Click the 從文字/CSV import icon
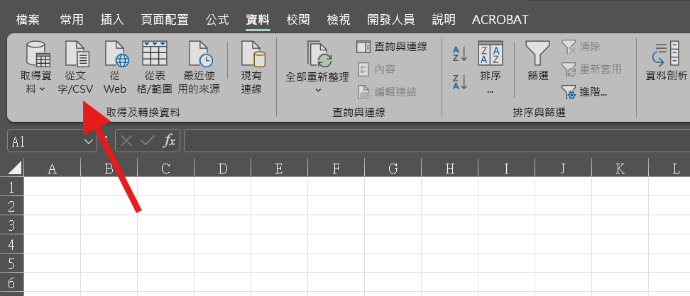This screenshot has width=690, height=296. [x=77, y=55]
